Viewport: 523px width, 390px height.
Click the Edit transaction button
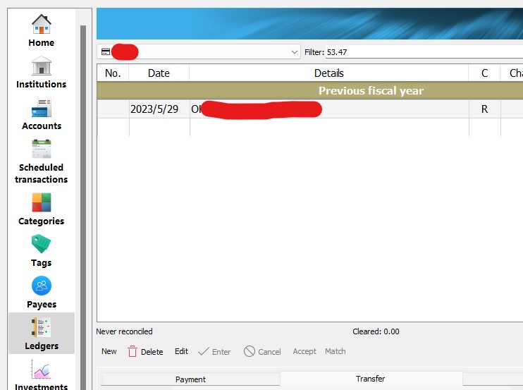tap(181, 351)
